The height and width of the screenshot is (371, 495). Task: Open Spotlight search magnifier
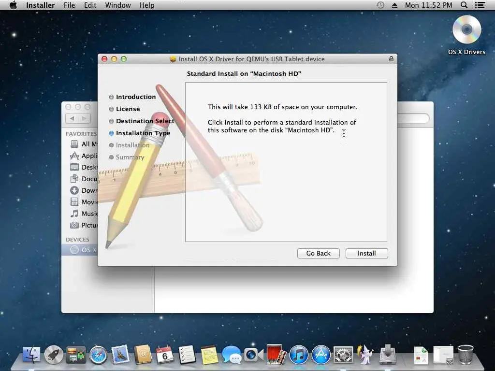(x=464, y=5)
